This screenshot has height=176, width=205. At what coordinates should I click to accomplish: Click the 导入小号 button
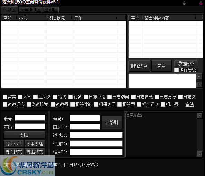14,144
